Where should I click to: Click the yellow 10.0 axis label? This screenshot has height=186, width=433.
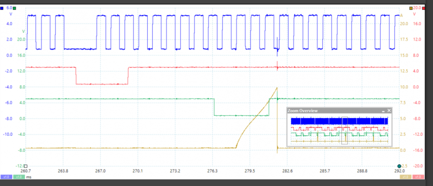click(x=404, y=87)
